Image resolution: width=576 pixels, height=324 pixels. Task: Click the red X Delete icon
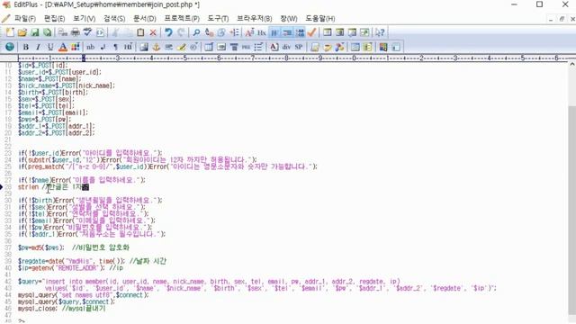[x=153, y=32]
